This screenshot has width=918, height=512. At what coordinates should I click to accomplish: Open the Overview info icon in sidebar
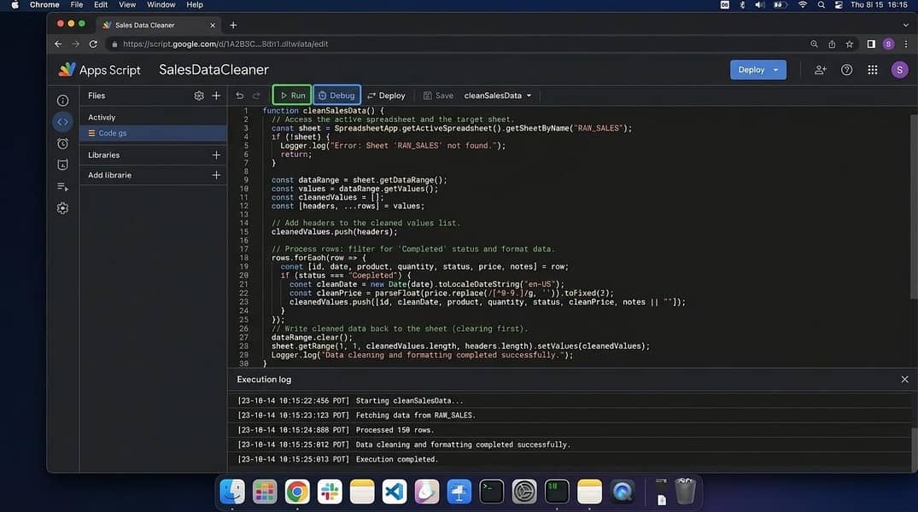pyautogui.click(x=62, y=101)
